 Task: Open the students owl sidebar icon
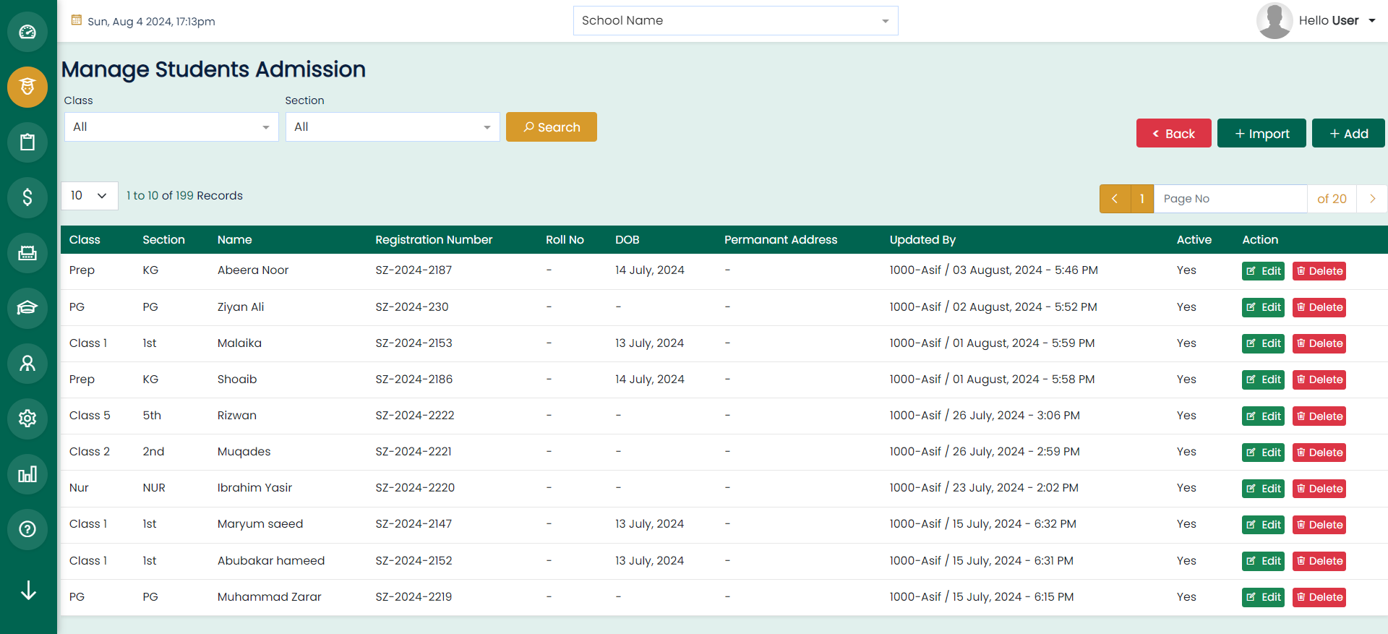pyautogui.click(x=27, y=87)
